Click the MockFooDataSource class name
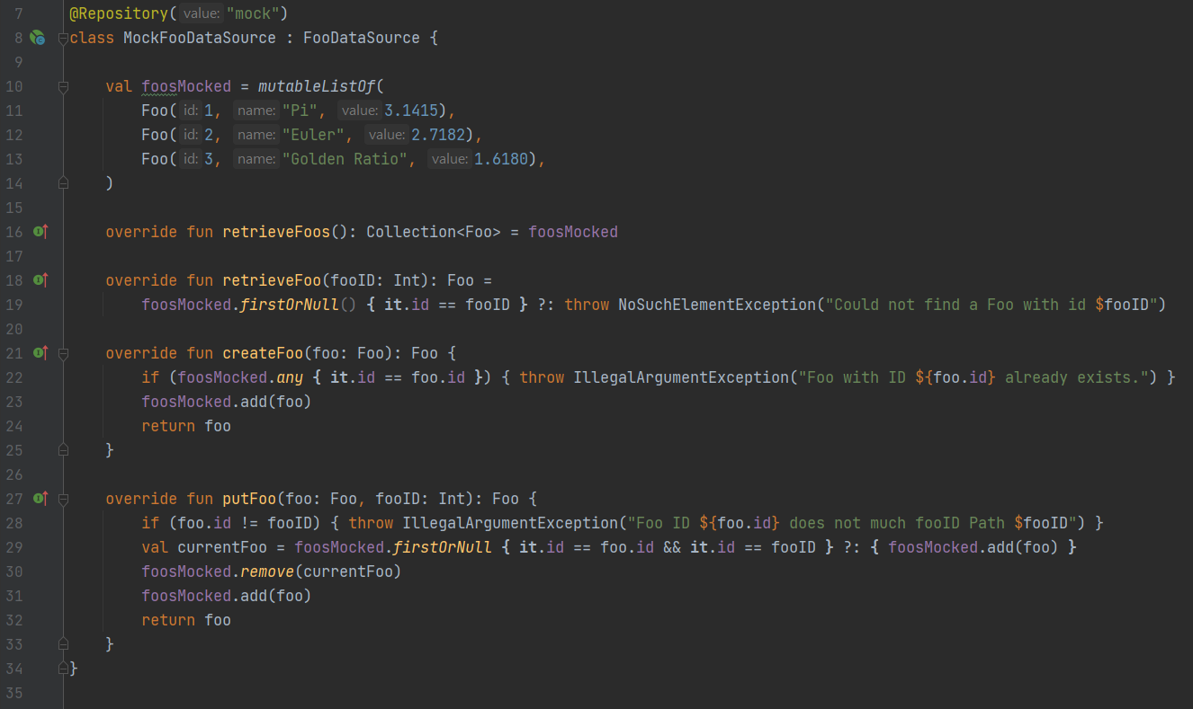 coord(200,38)
